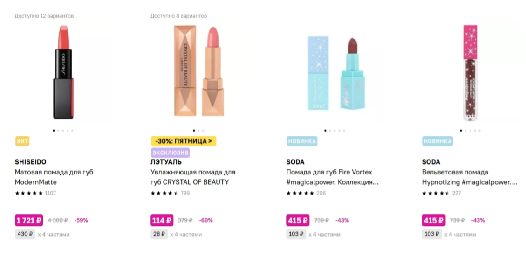This screenshot has width=526, height=258.
Task: Open the Crystal of Beauty lipstick image
Action: (x=198, y=72)
